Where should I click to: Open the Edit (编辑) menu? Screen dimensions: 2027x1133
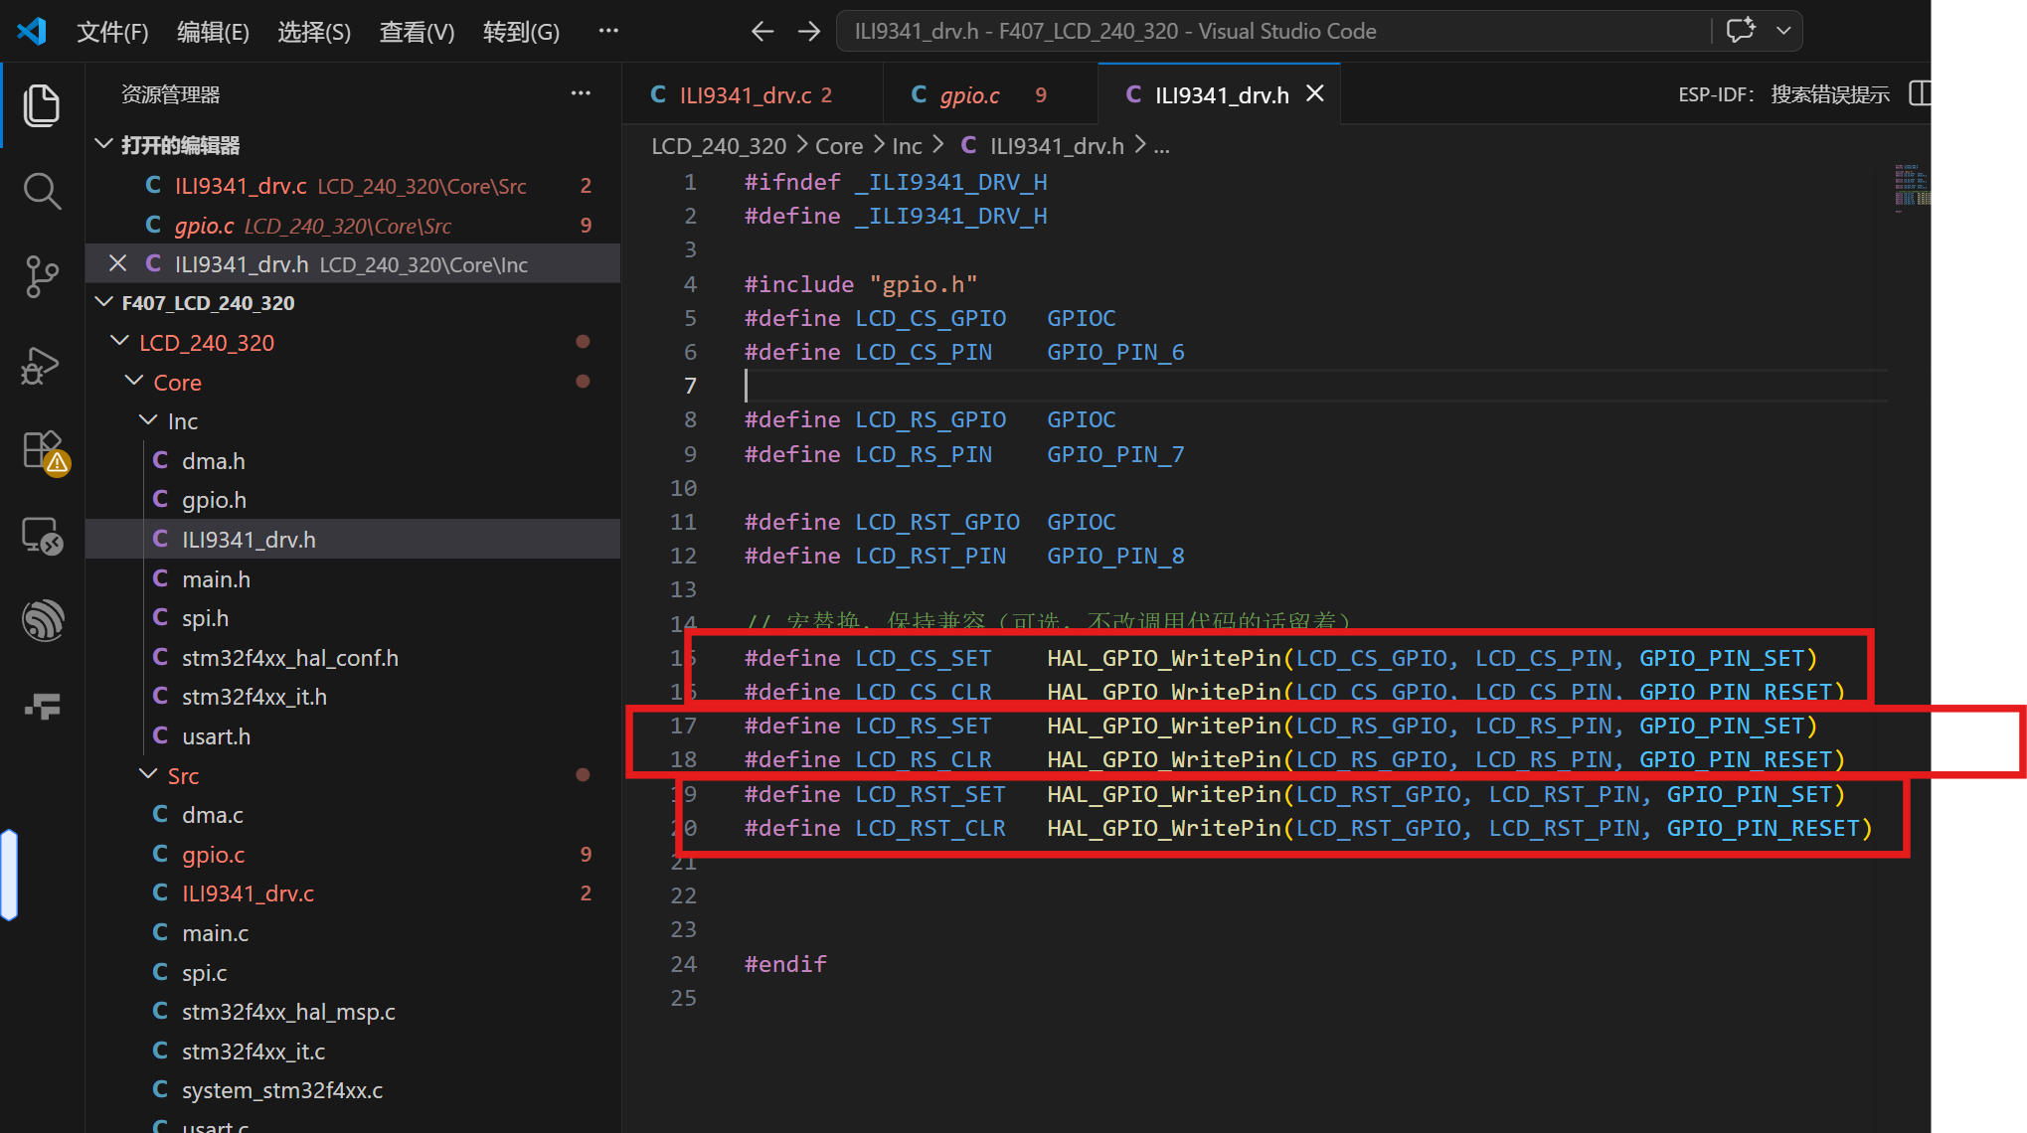(213, 32)
